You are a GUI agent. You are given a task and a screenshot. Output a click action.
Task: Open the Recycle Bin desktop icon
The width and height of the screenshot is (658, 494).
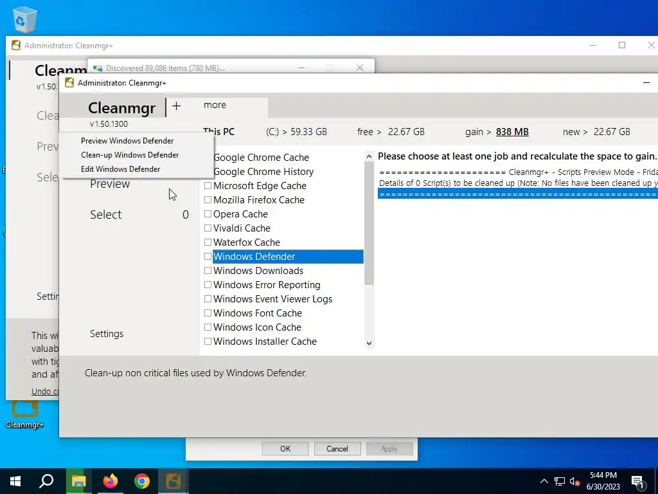coord(25,19)
